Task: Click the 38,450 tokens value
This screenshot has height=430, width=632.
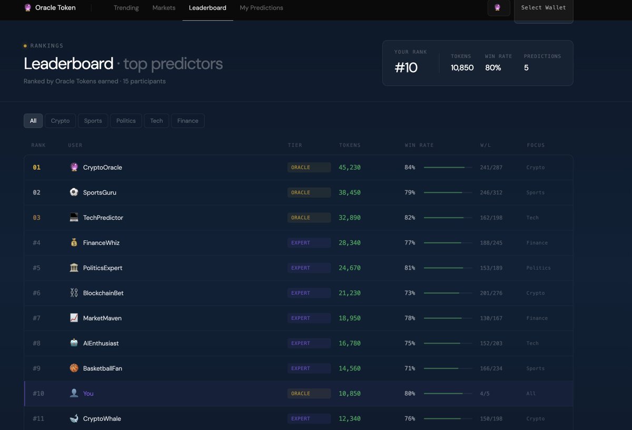Action: tap(350, 192)
